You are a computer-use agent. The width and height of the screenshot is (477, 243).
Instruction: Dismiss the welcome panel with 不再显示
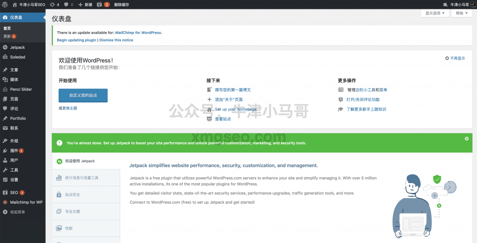coord(455,58)
